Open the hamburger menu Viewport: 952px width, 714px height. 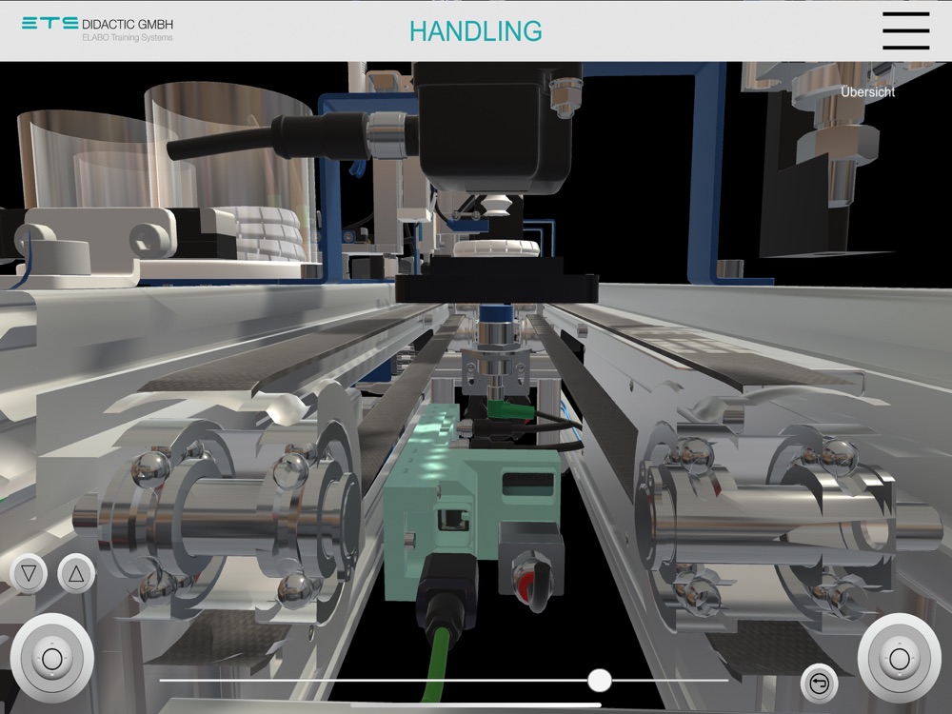tap(905, 30)
